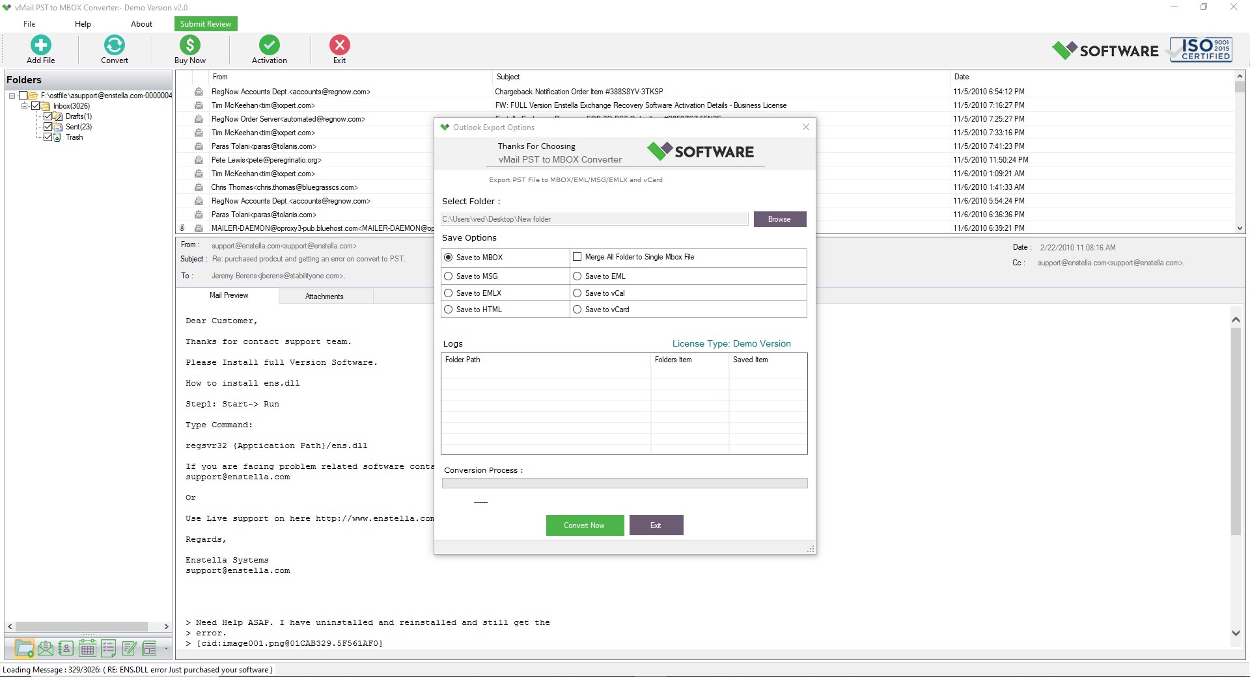1250x677 pixels.
Task: Enable Merge All Folder to Single Mbox File
Action: tap(577, 257)
